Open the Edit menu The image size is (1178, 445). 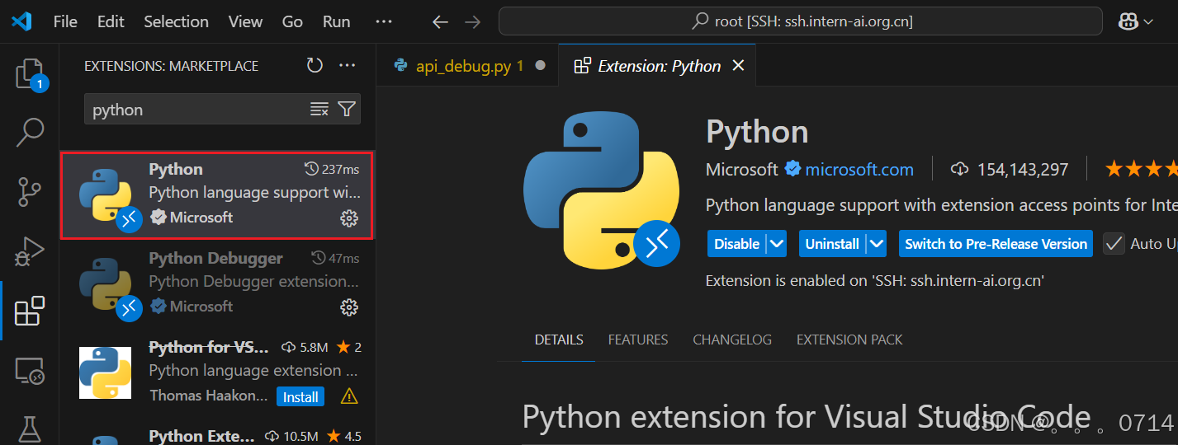click(110, 22)
